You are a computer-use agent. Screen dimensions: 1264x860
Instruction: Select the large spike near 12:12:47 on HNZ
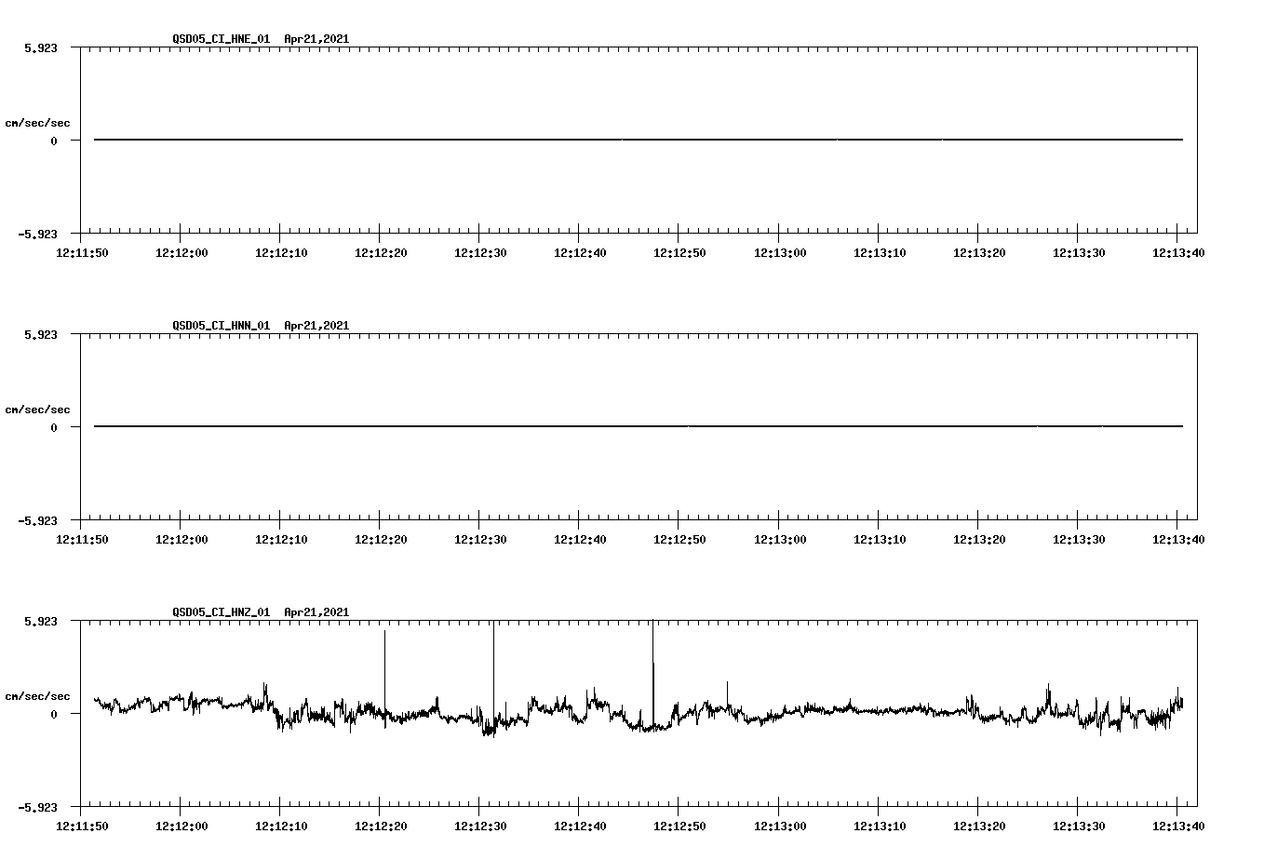(x=652, y=652)
